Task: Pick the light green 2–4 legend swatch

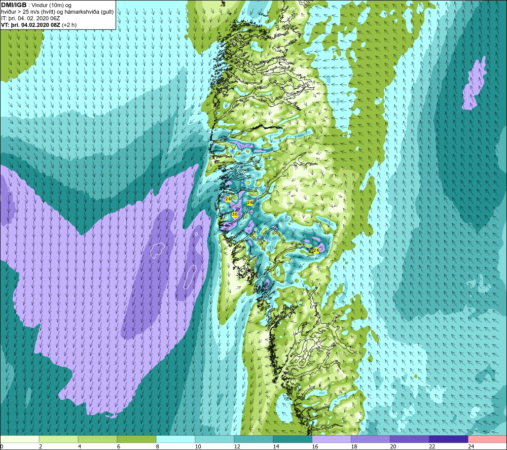Action: 58,439
